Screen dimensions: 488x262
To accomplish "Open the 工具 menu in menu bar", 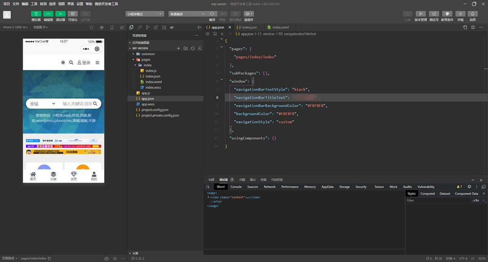I will pos(34,4).
